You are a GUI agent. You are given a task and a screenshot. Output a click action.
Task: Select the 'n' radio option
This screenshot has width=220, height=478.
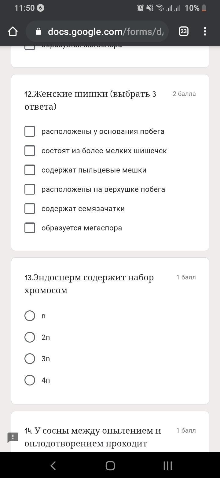pyautogui.click(x=30, y=316)
